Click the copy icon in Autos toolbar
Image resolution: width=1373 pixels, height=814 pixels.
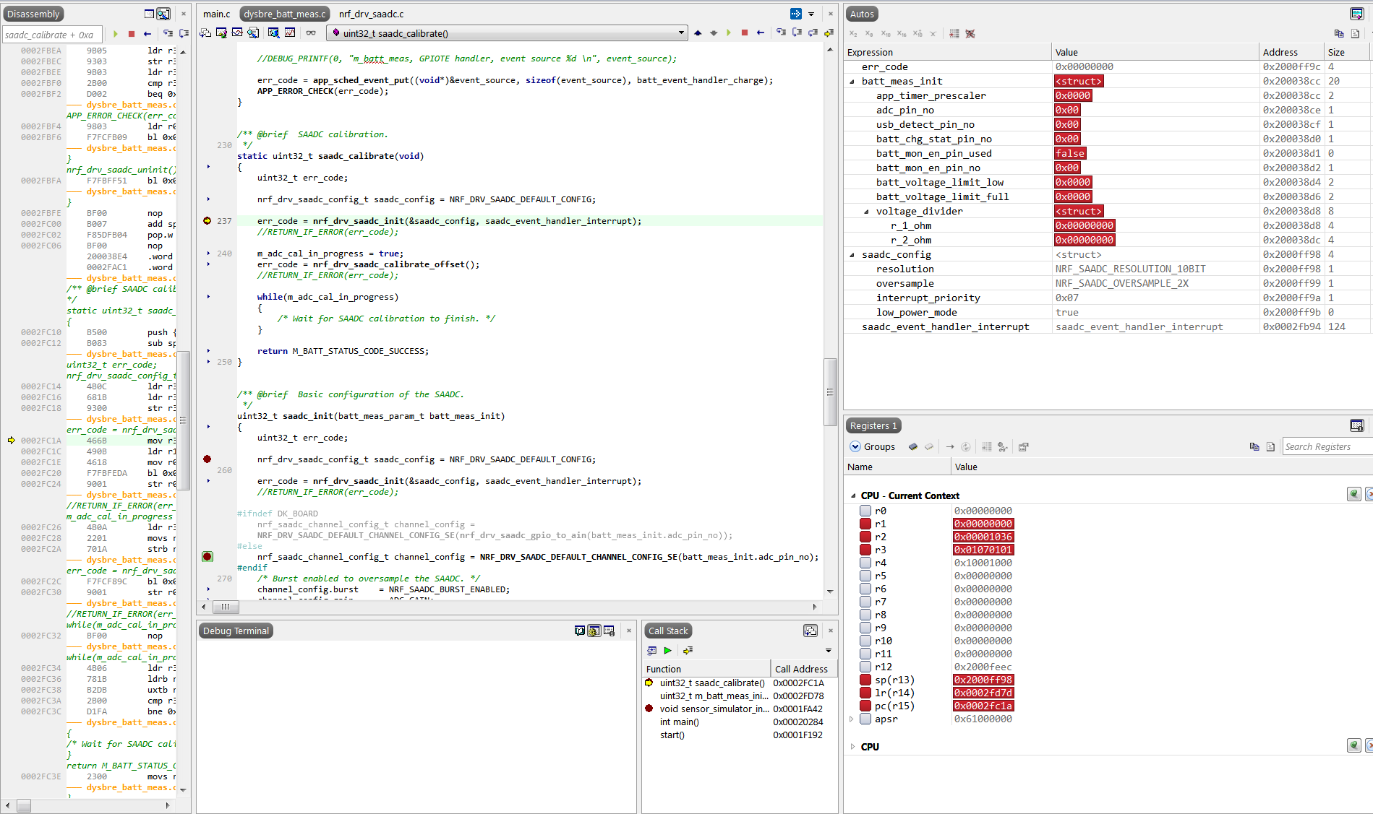click(x=1338, y=34)
